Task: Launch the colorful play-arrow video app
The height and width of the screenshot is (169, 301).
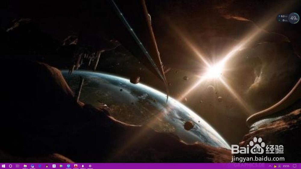Action: 61,166
